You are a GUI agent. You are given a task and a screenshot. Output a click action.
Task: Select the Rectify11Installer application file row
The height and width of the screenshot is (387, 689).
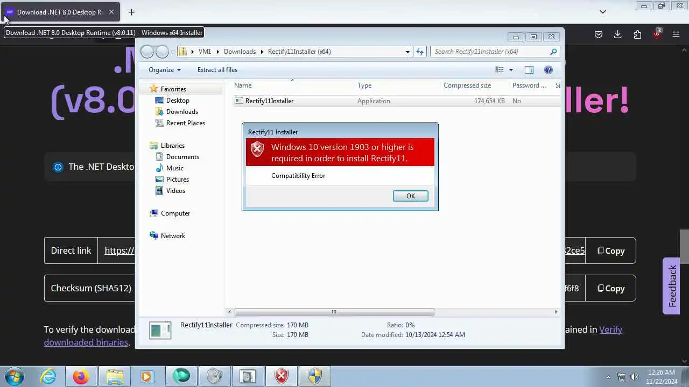pyautogui.click(x=396, y=101)
